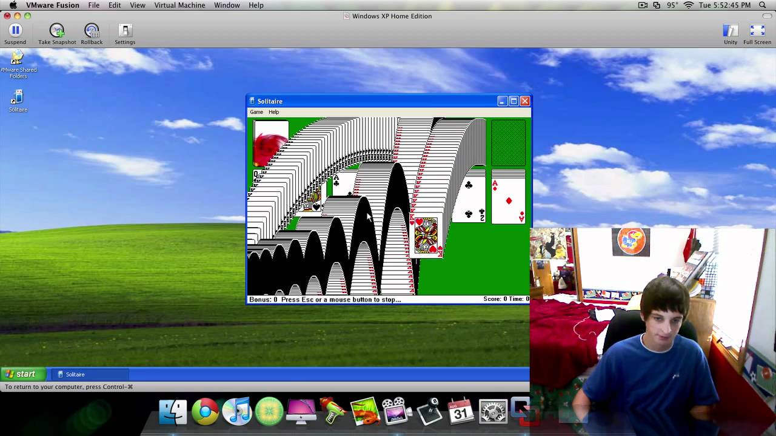The width and height of the screenshot is (776, 436).
Task: Maximize the Solitaire window
Action: [513, 101]
